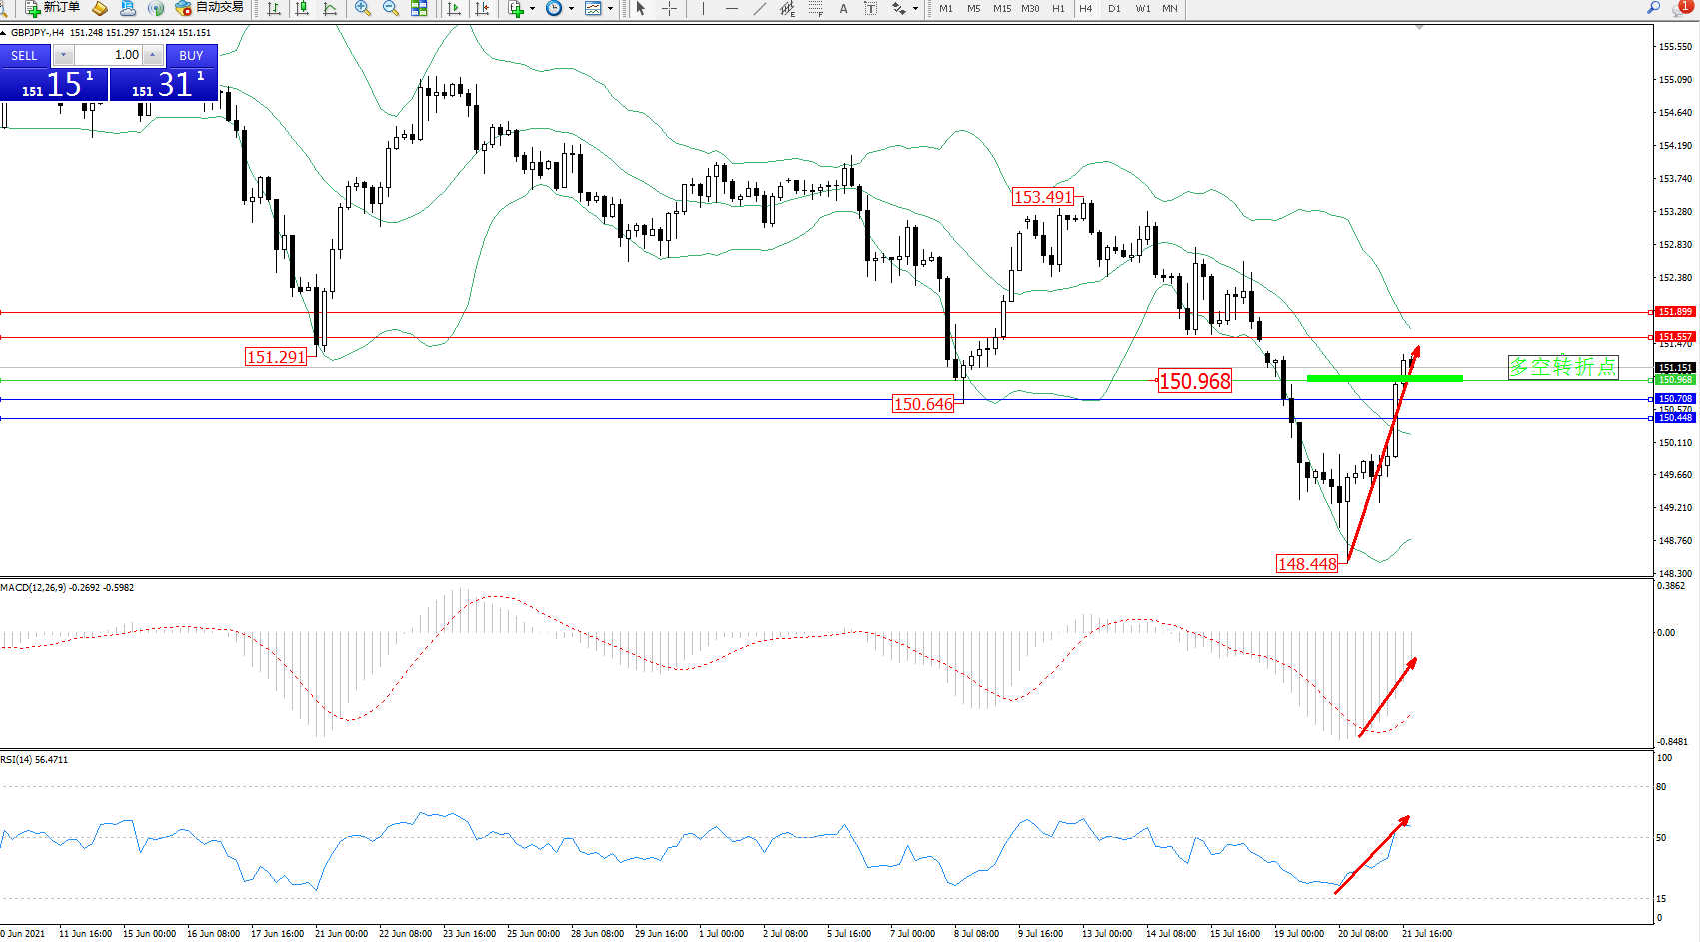Switch to the D1 timeframe

coord(1114,8)
